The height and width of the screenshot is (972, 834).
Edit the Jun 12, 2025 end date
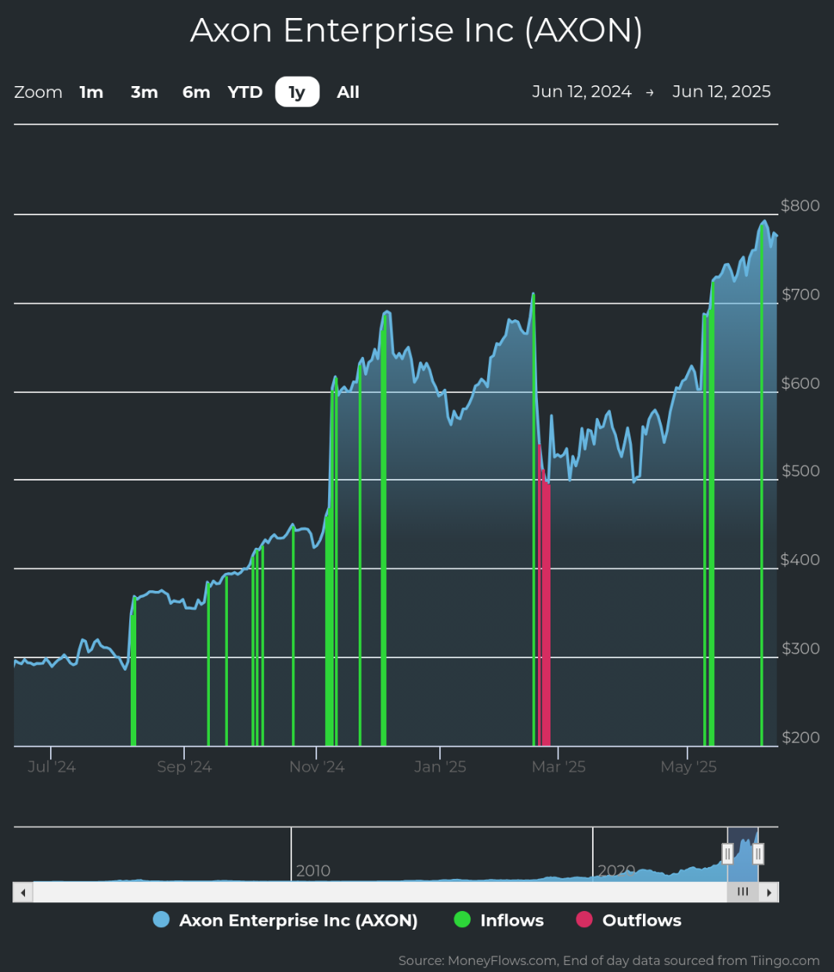click(721, 92)
